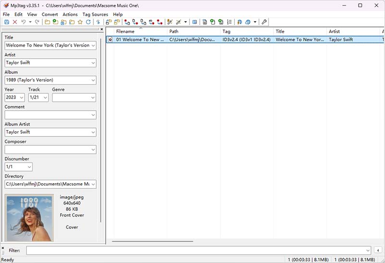This screenshot has height=263, width=385.
Task: Close the Filter bar with its X
Action: click(x=3, y=248)
